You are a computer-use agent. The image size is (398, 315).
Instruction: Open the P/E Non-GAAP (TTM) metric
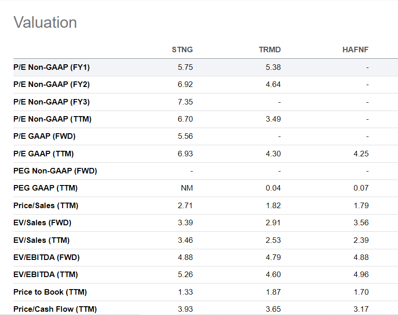[52, 119]
